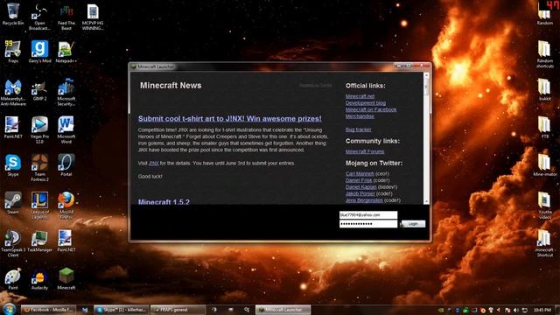Open the Windows Start button
This screenshot has height=315, width=560.
pos(9,309)
